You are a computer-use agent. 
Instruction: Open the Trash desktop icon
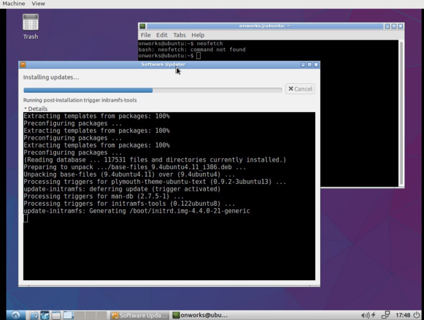click(x=30, y=26)
